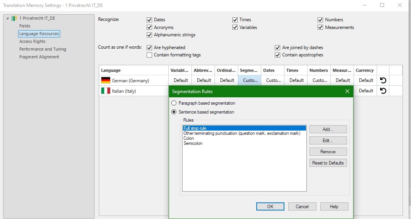
Task: Toggle the Times recognition checkbox
Action: coord(235,20)
